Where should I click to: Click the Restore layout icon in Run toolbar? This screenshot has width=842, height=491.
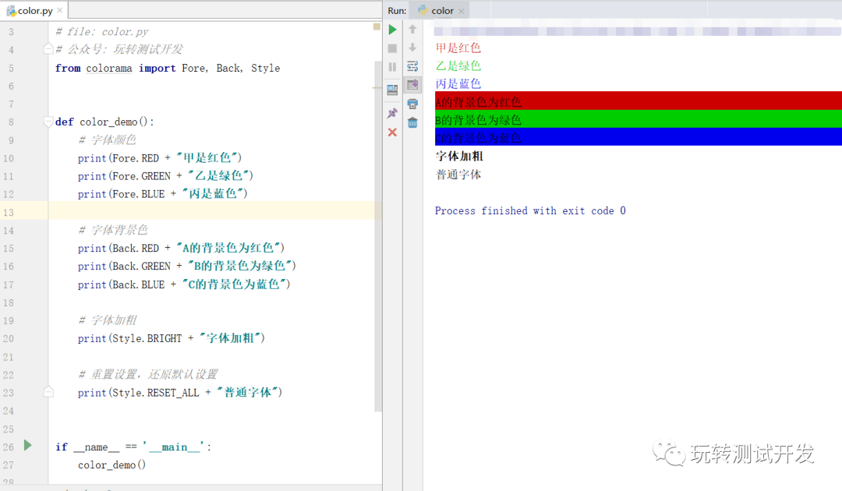[x=392, y=90]
